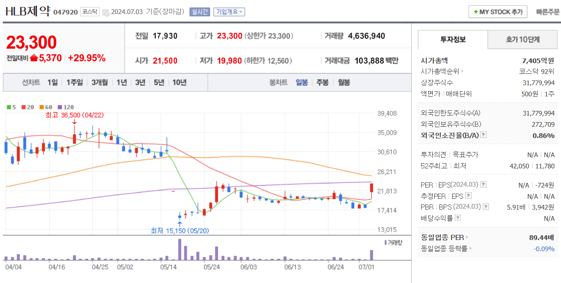Click the 외국인소진율 value 0.86%
This screenshot has height=283, width=561.
pyautogui.click(x=543, y=135)
